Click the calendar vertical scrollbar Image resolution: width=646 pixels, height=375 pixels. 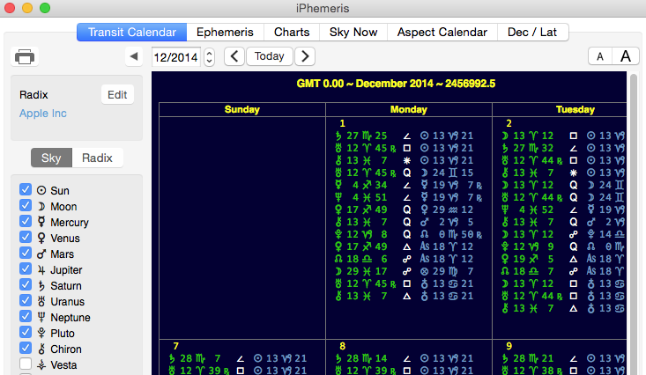point(634,223)
